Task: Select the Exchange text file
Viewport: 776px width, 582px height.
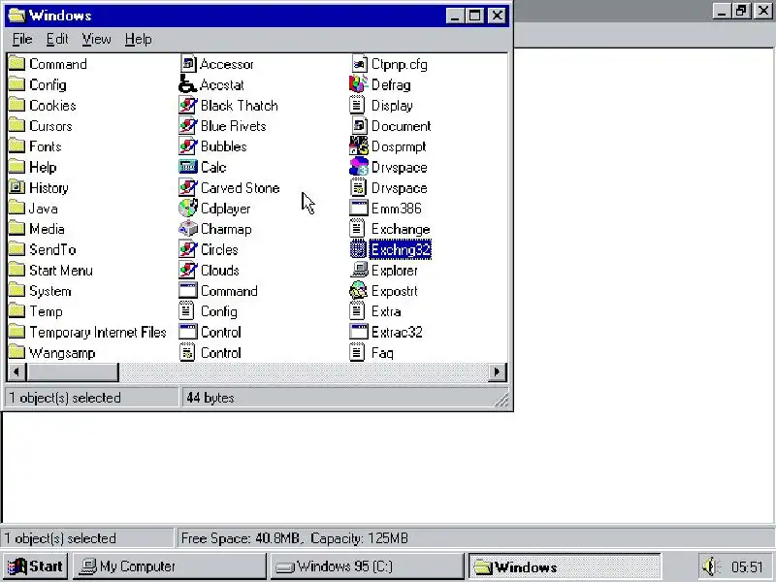Action: pos(390,229)
